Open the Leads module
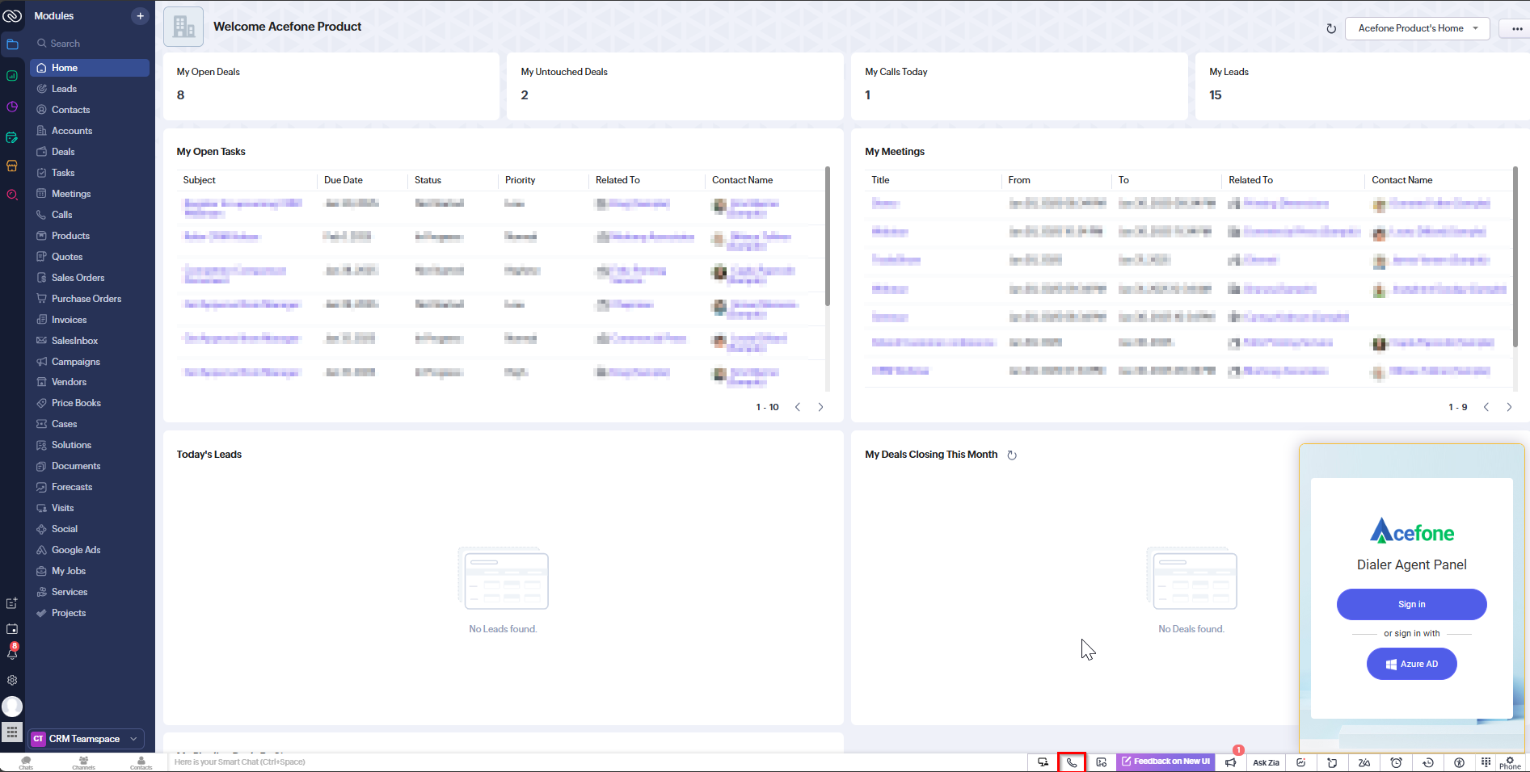Image resolution: width=1530 pixels, height=772 pixels. pos(90,89)
